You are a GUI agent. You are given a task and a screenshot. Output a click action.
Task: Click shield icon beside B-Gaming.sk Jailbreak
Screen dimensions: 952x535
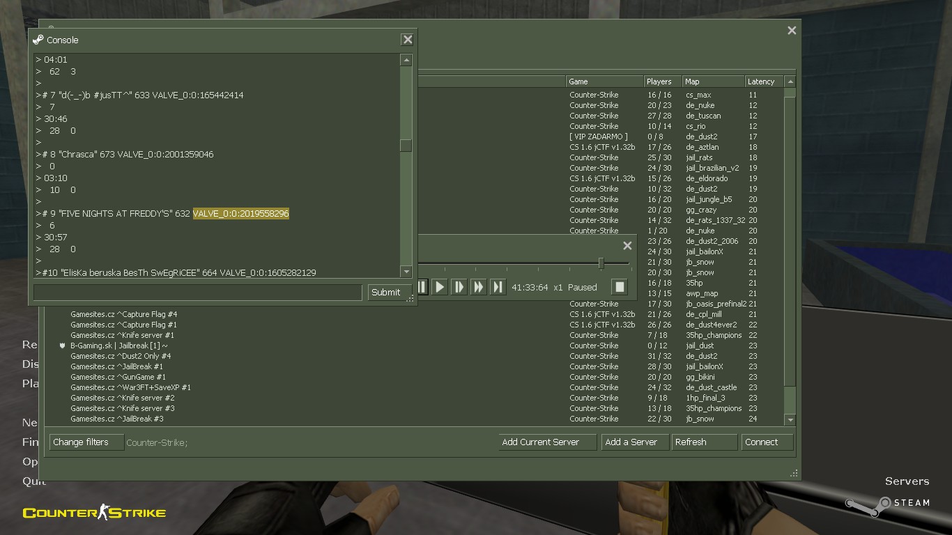tap(62, 346)
